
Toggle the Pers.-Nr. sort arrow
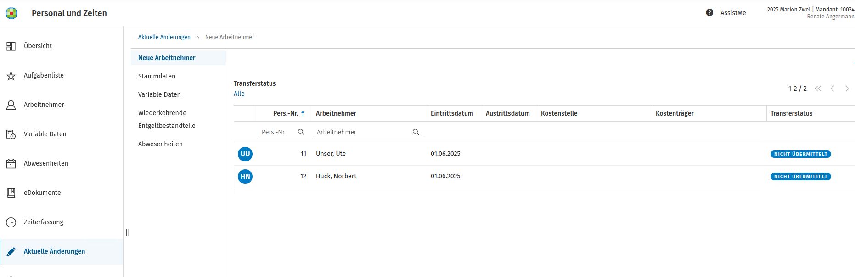pos(303,114)
